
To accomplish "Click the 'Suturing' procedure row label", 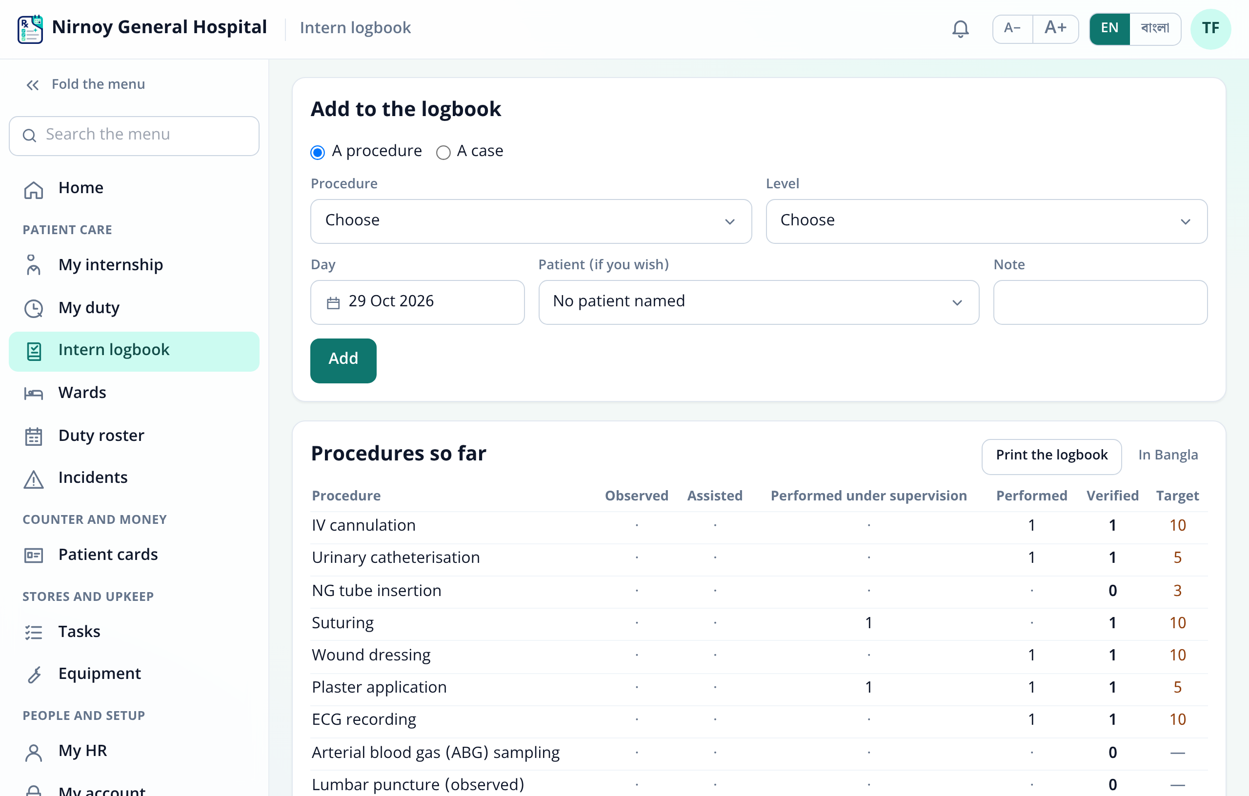I will [x=342, y=623].
